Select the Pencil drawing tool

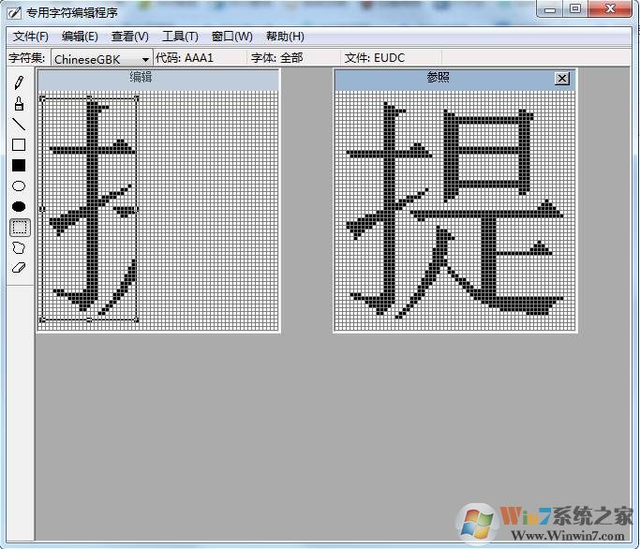(19, 82)
